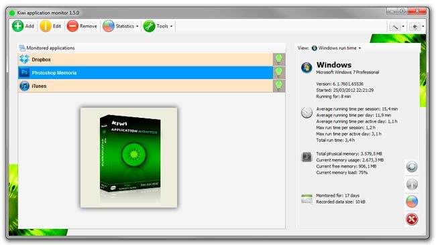Click the wrench settings toolbar icon

(x=395, y=27)
